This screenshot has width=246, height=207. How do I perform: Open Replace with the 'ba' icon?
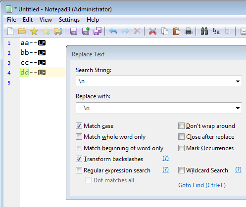coord(216,31)
